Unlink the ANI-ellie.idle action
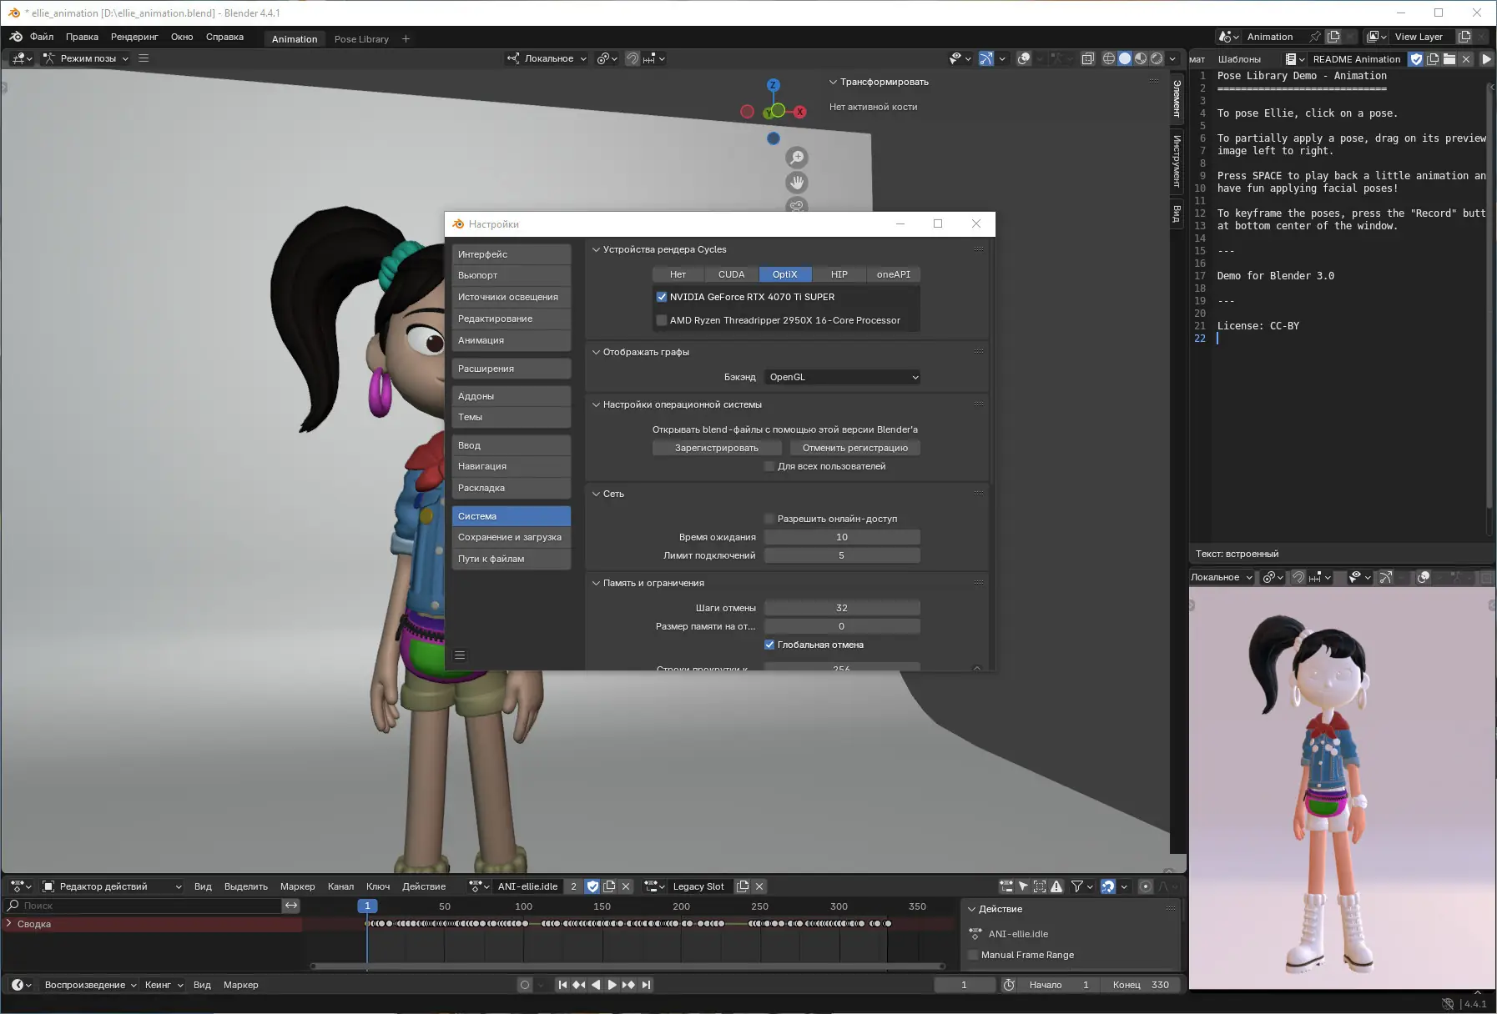 626,886
